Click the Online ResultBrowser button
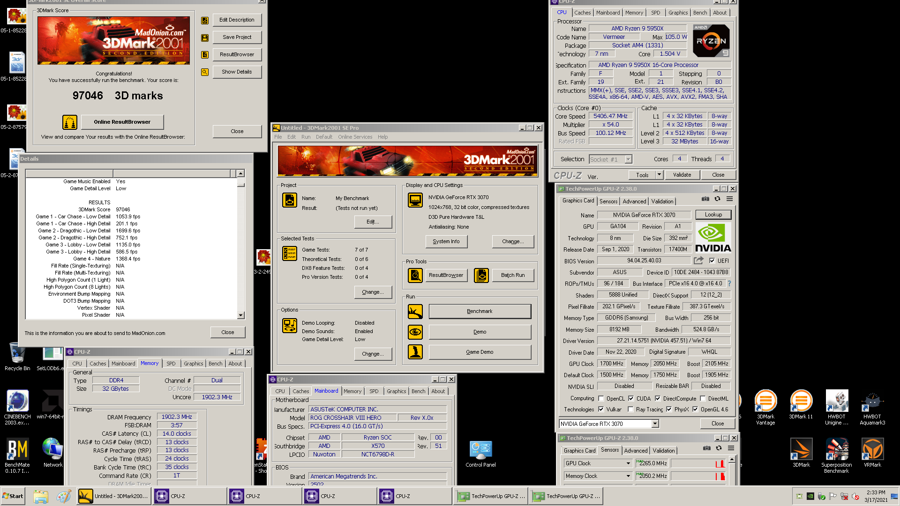Screen dimensions: 900x506 (122, 122)
